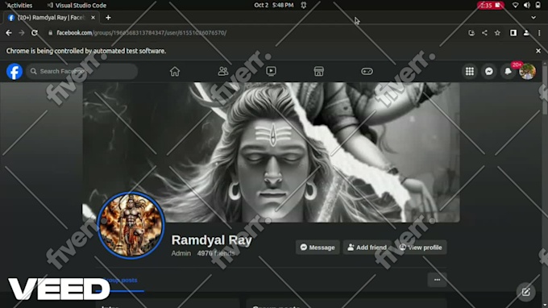The width and height of the screenshot is (548, 308).
Task: Dismiss the automated test software banner
Action: click(538, 51)
